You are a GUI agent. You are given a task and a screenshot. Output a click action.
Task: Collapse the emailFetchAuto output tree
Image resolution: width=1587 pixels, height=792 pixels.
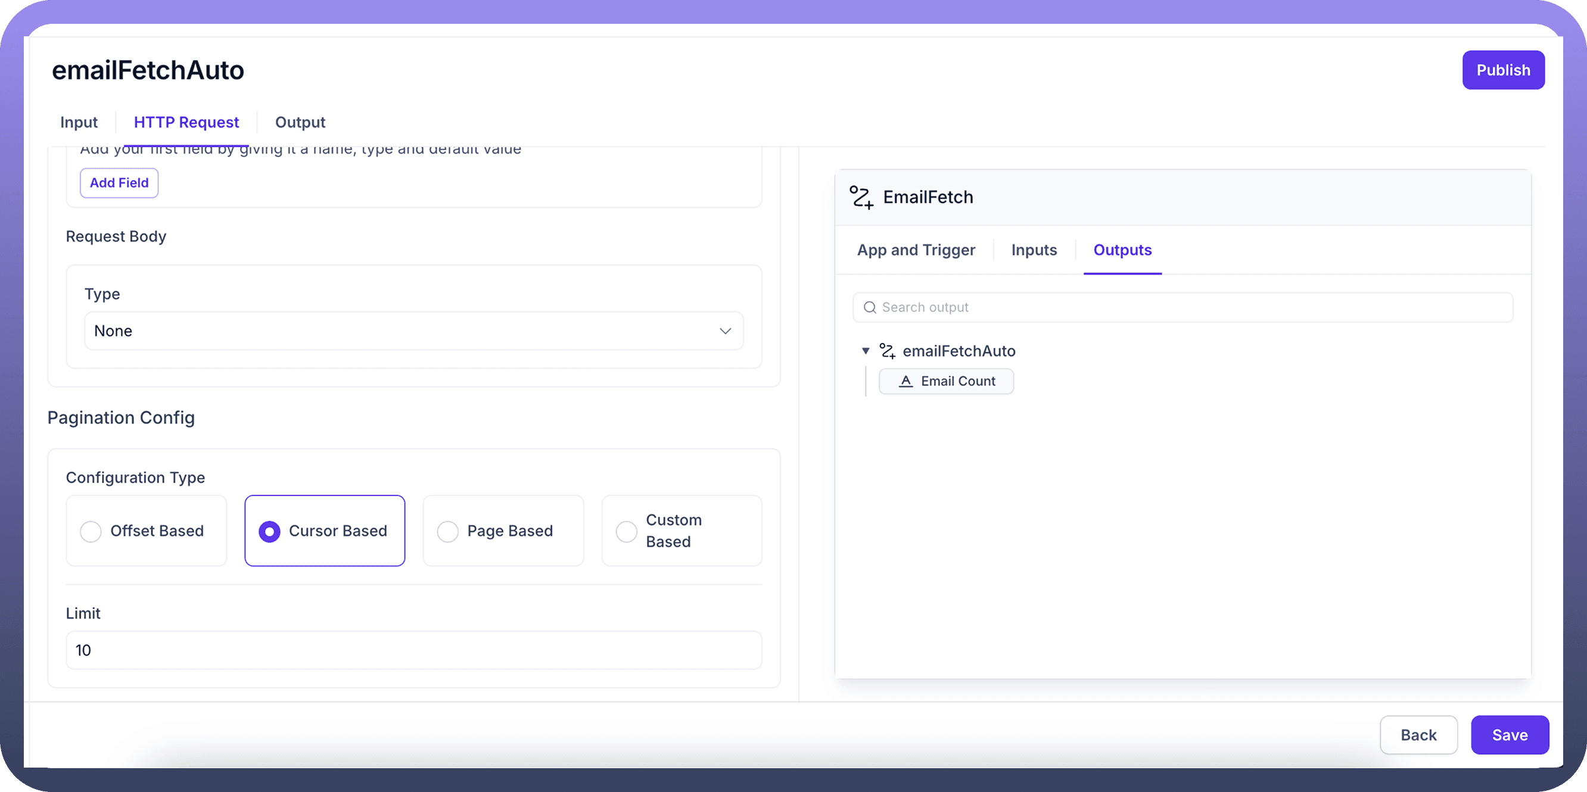pos(866,351)
